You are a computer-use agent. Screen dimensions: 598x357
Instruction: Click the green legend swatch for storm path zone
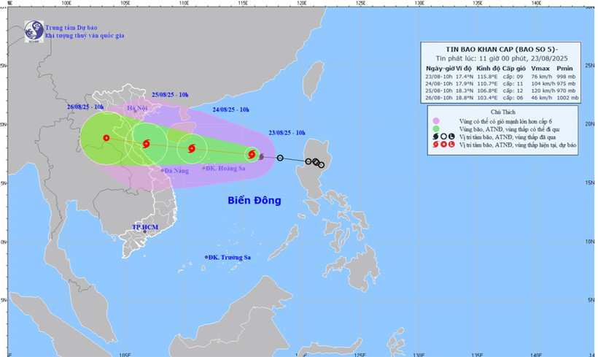[436, 128]
